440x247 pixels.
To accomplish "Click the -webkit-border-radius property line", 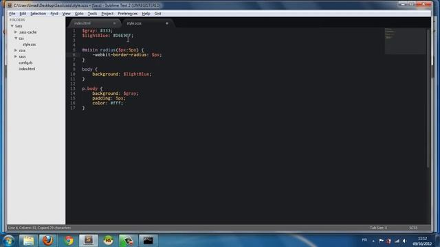I will 127,55.
